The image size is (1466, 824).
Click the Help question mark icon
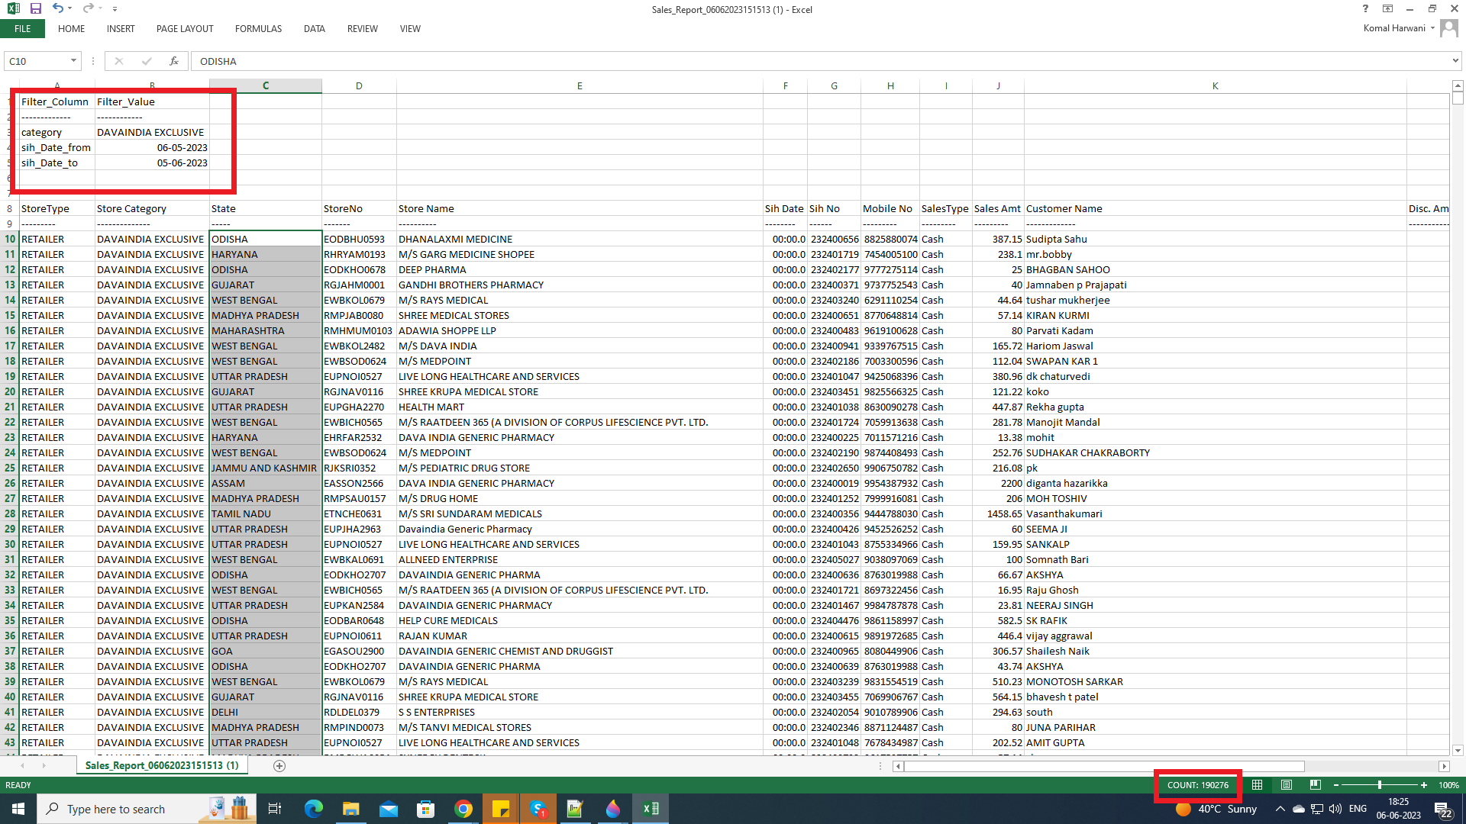coord(1365,9)
